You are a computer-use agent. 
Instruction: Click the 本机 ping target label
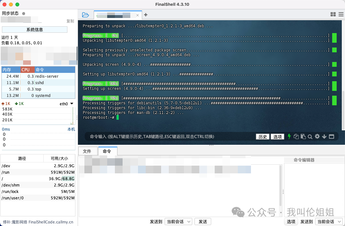tap(71, 129)
